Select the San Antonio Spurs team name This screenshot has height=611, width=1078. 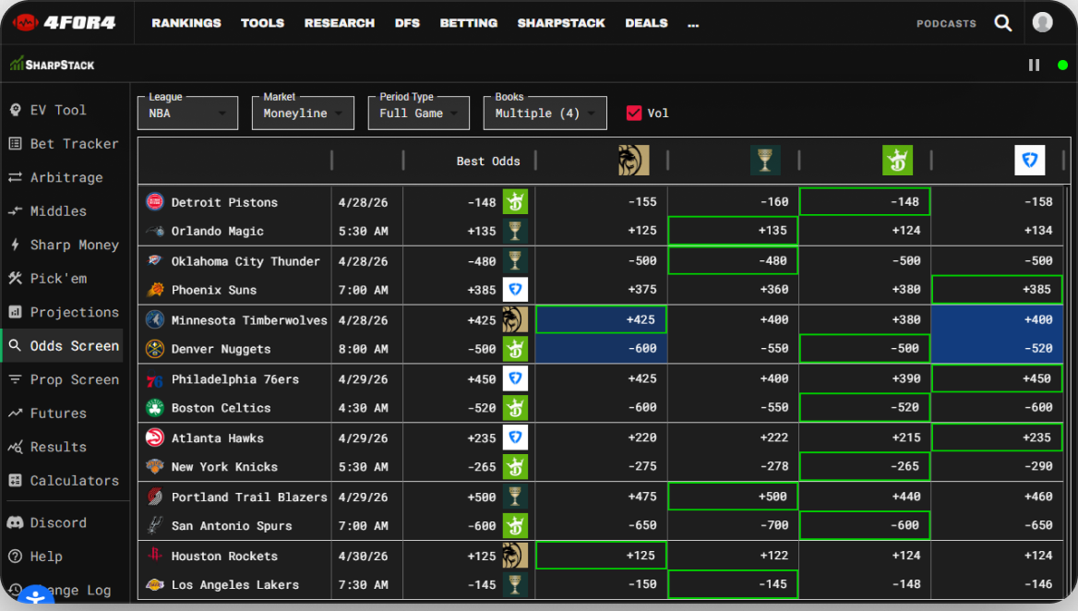[x=232, y=526]
